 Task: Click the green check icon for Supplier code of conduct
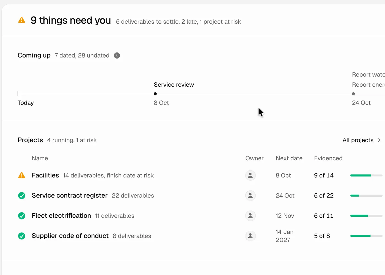(21, 236)
